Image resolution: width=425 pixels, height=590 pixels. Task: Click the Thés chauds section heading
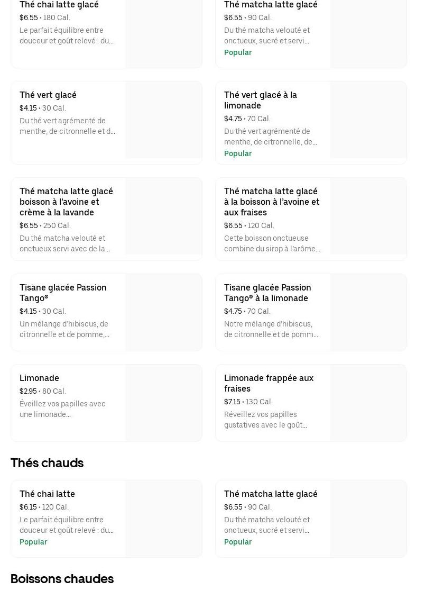pos(47,463)
